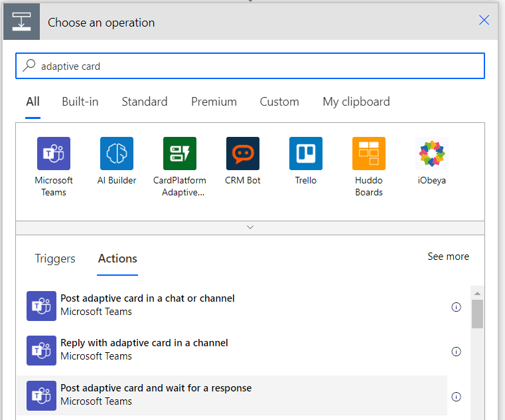Choose the CardPlatform Adaptive connector icon

(180, 154)
